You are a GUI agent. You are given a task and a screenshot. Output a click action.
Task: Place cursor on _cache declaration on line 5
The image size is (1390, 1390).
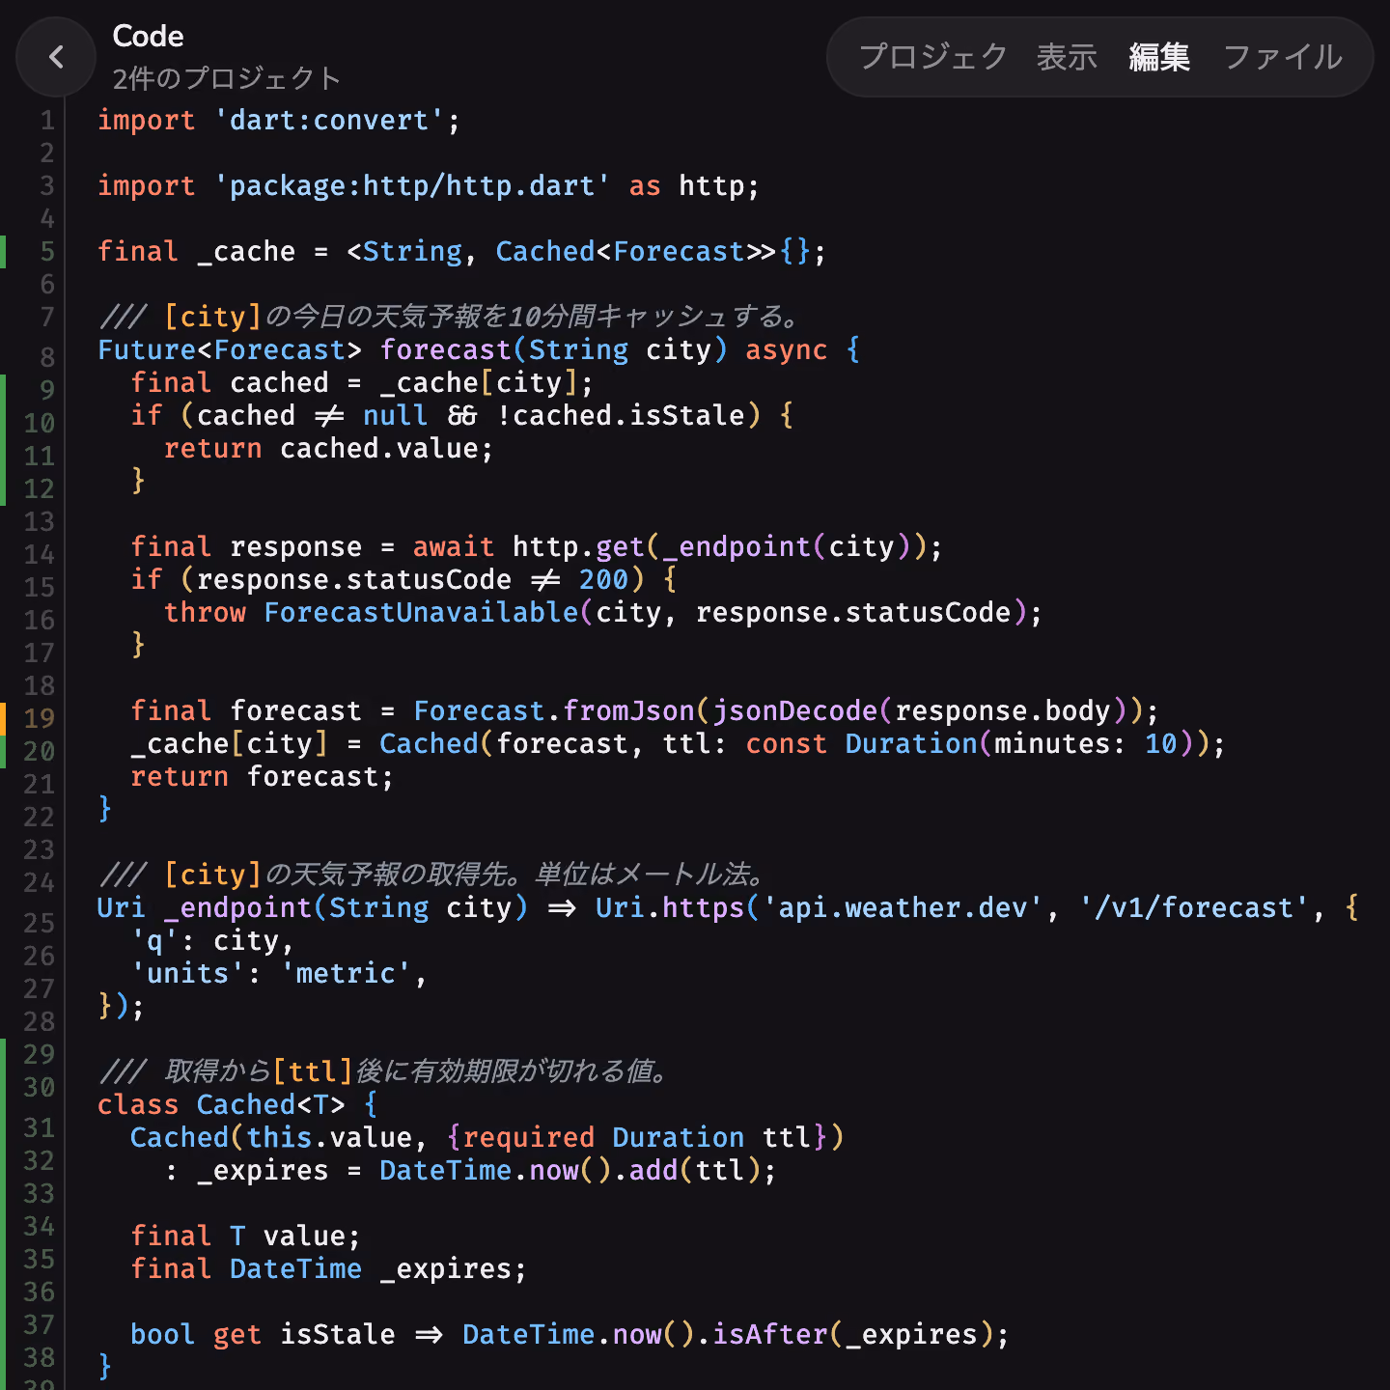click(x=246, y=252)
